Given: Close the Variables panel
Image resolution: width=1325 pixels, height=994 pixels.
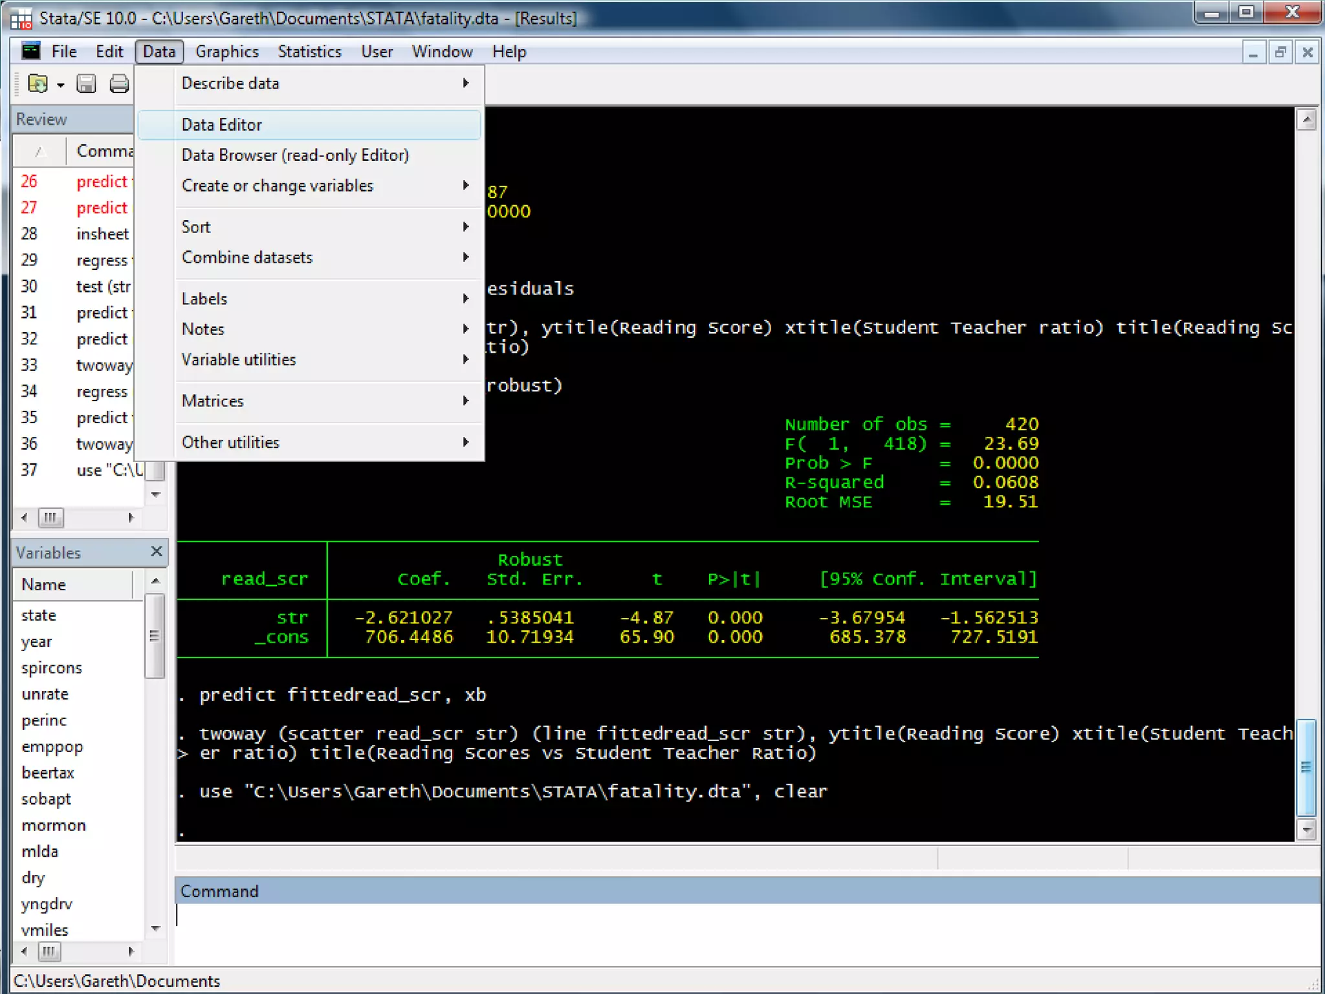Looking at the screenshot, I should pos(156,551).
